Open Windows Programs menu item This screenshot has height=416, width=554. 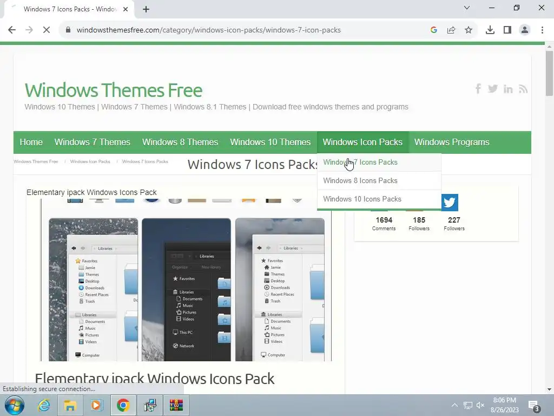pyautogui.click(x=452, y=142)
